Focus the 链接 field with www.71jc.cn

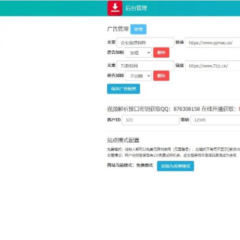click(213, 66)
